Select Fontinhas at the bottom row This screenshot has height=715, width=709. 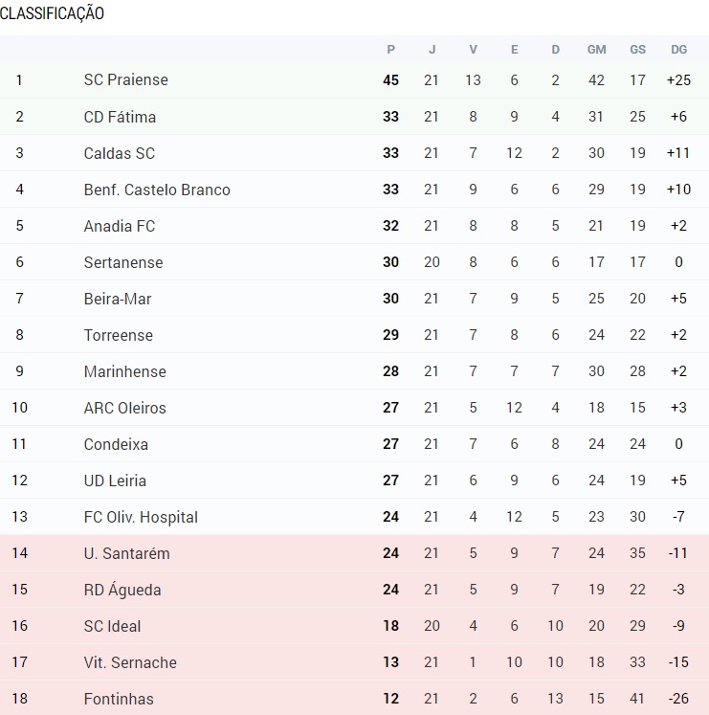point(119,699)
